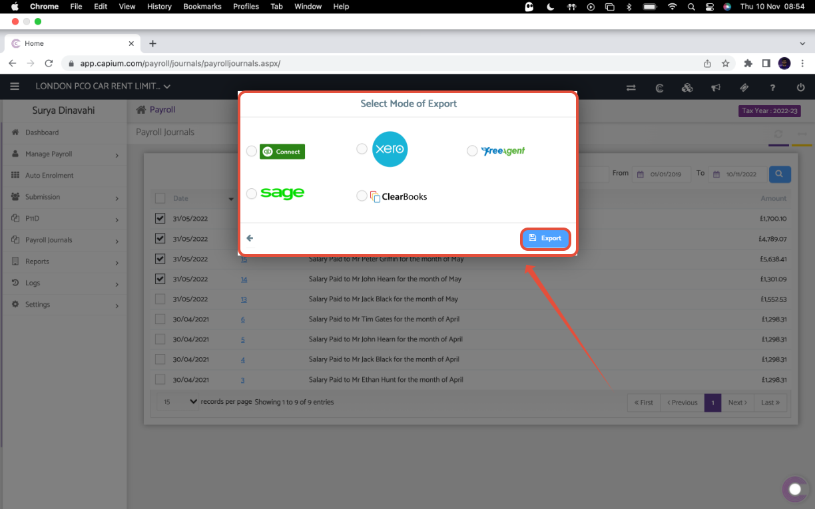The height and width of the screenshot is (509, 815).
Task: Open journal number 5 link
Action: click(x=243, y=339)
